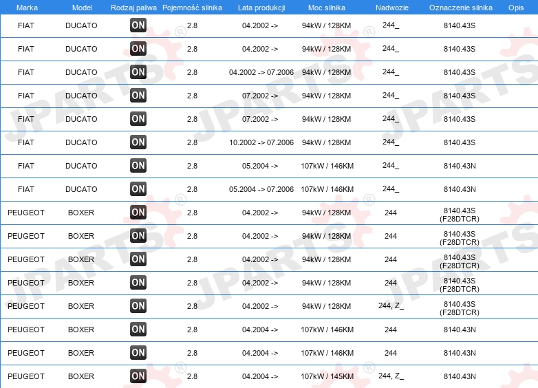Viewport: 538px width, 388px height.
Task: Click the ON fuel icon in the 107kW / 145KM row
Action: click(138, 376)
